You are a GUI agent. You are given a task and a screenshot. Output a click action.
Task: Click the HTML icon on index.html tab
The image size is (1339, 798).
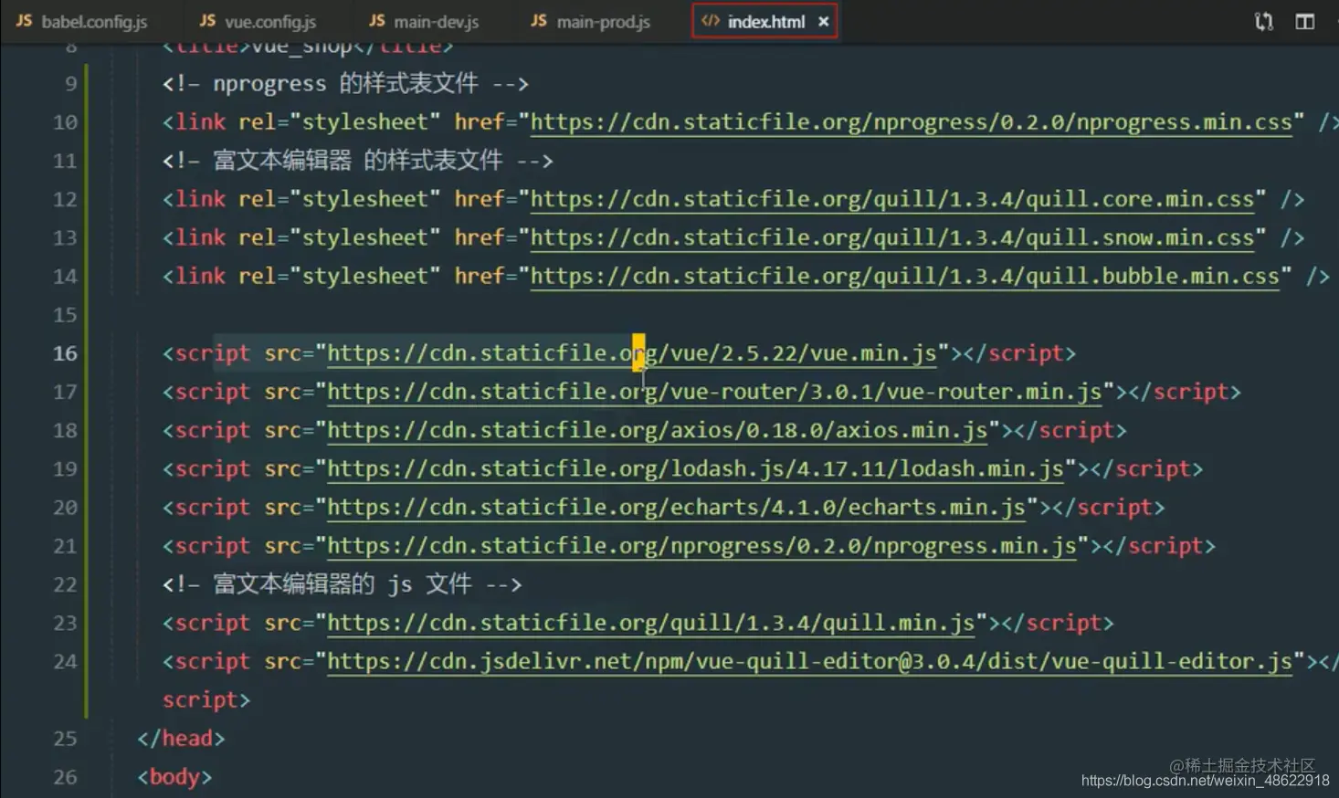coord(712,20)
